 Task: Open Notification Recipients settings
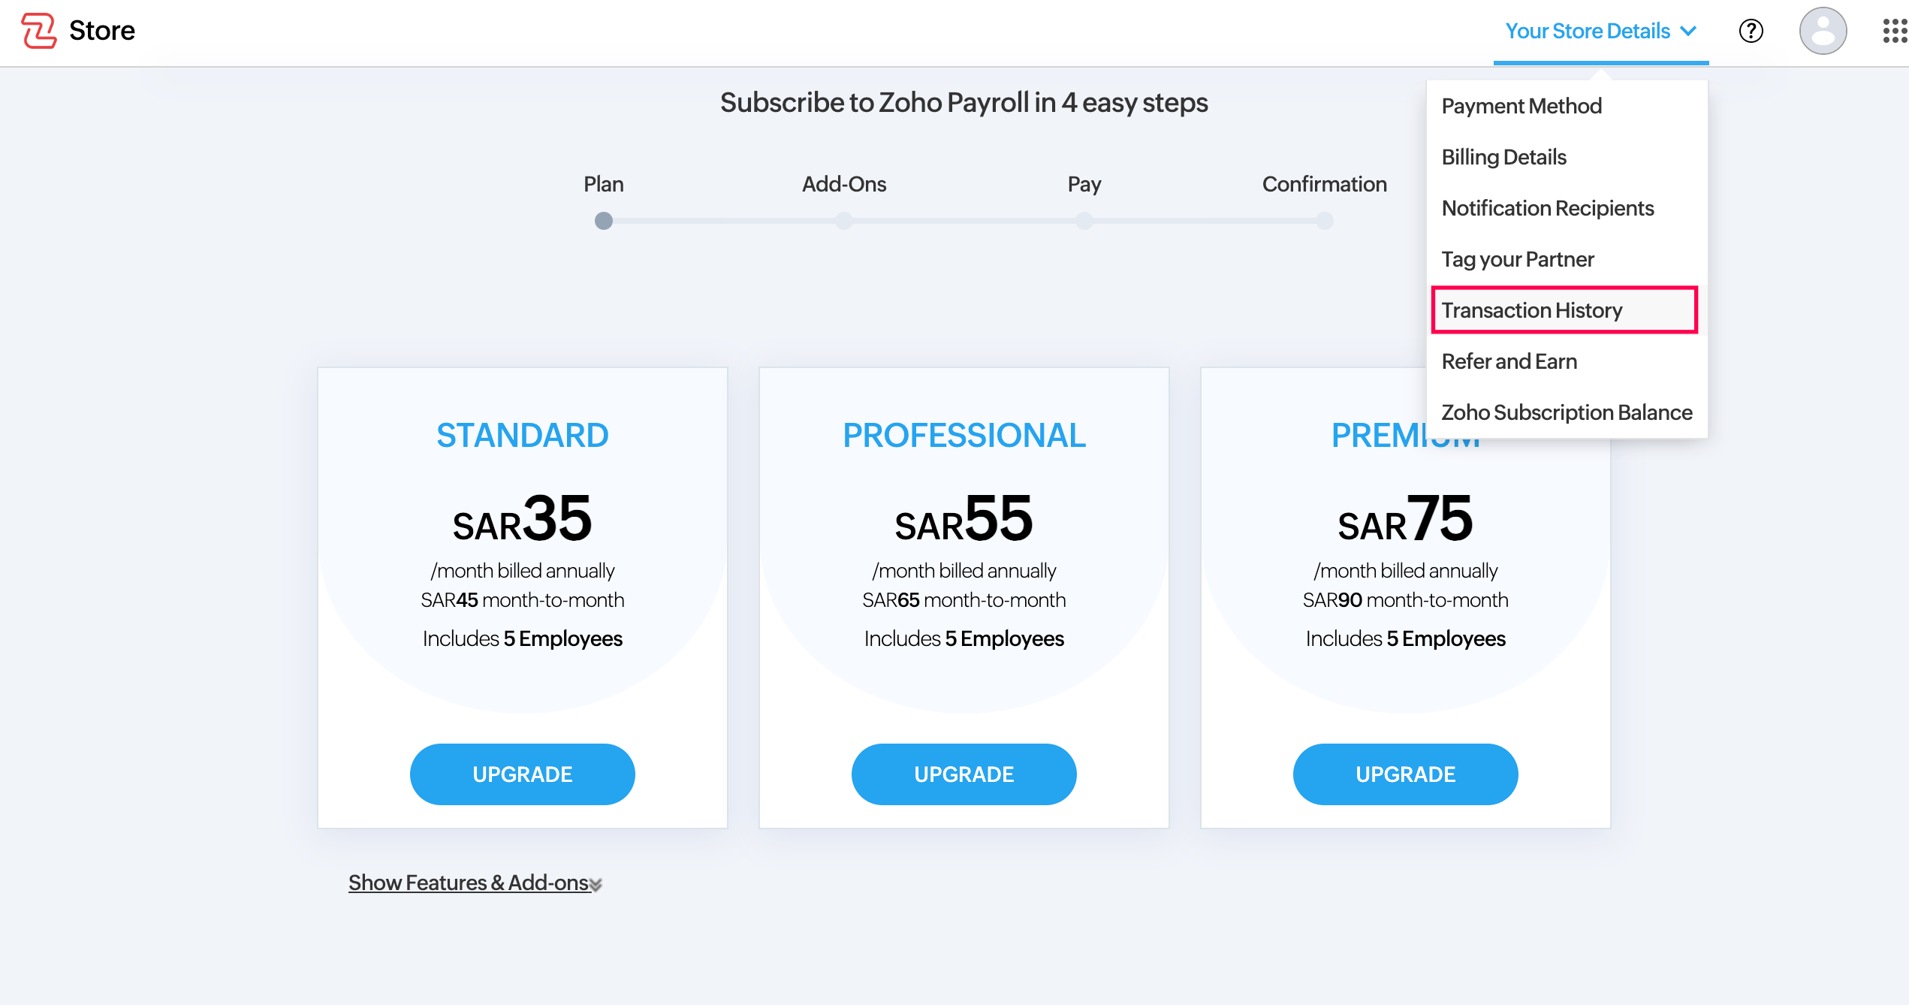1548,208
